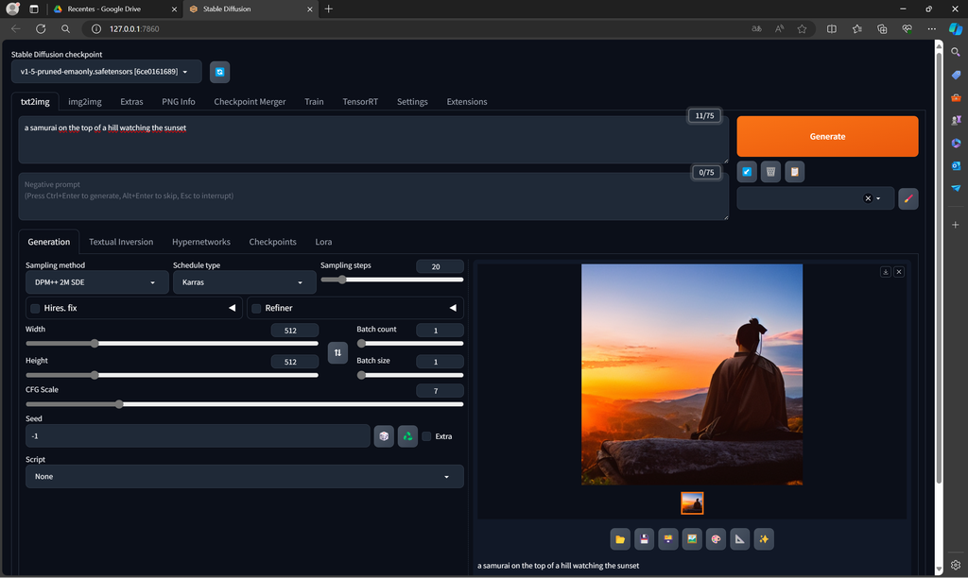Open the TensorRT tab
This screenshot has width=968, height=578.
coord(360,102)
